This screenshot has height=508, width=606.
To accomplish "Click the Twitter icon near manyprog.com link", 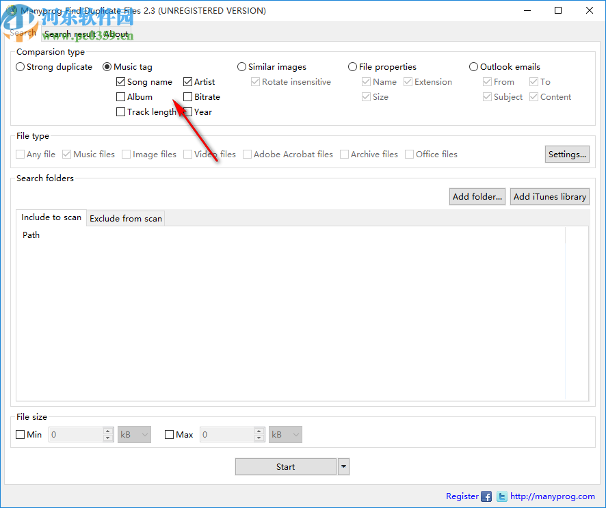I will coord(501,496).
